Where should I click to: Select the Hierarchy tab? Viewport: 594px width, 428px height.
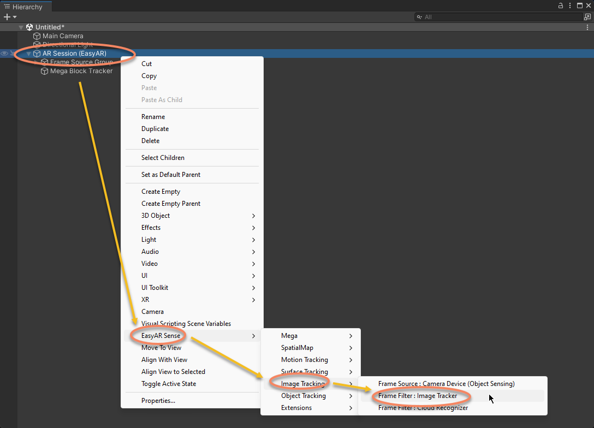coord(26,7)
